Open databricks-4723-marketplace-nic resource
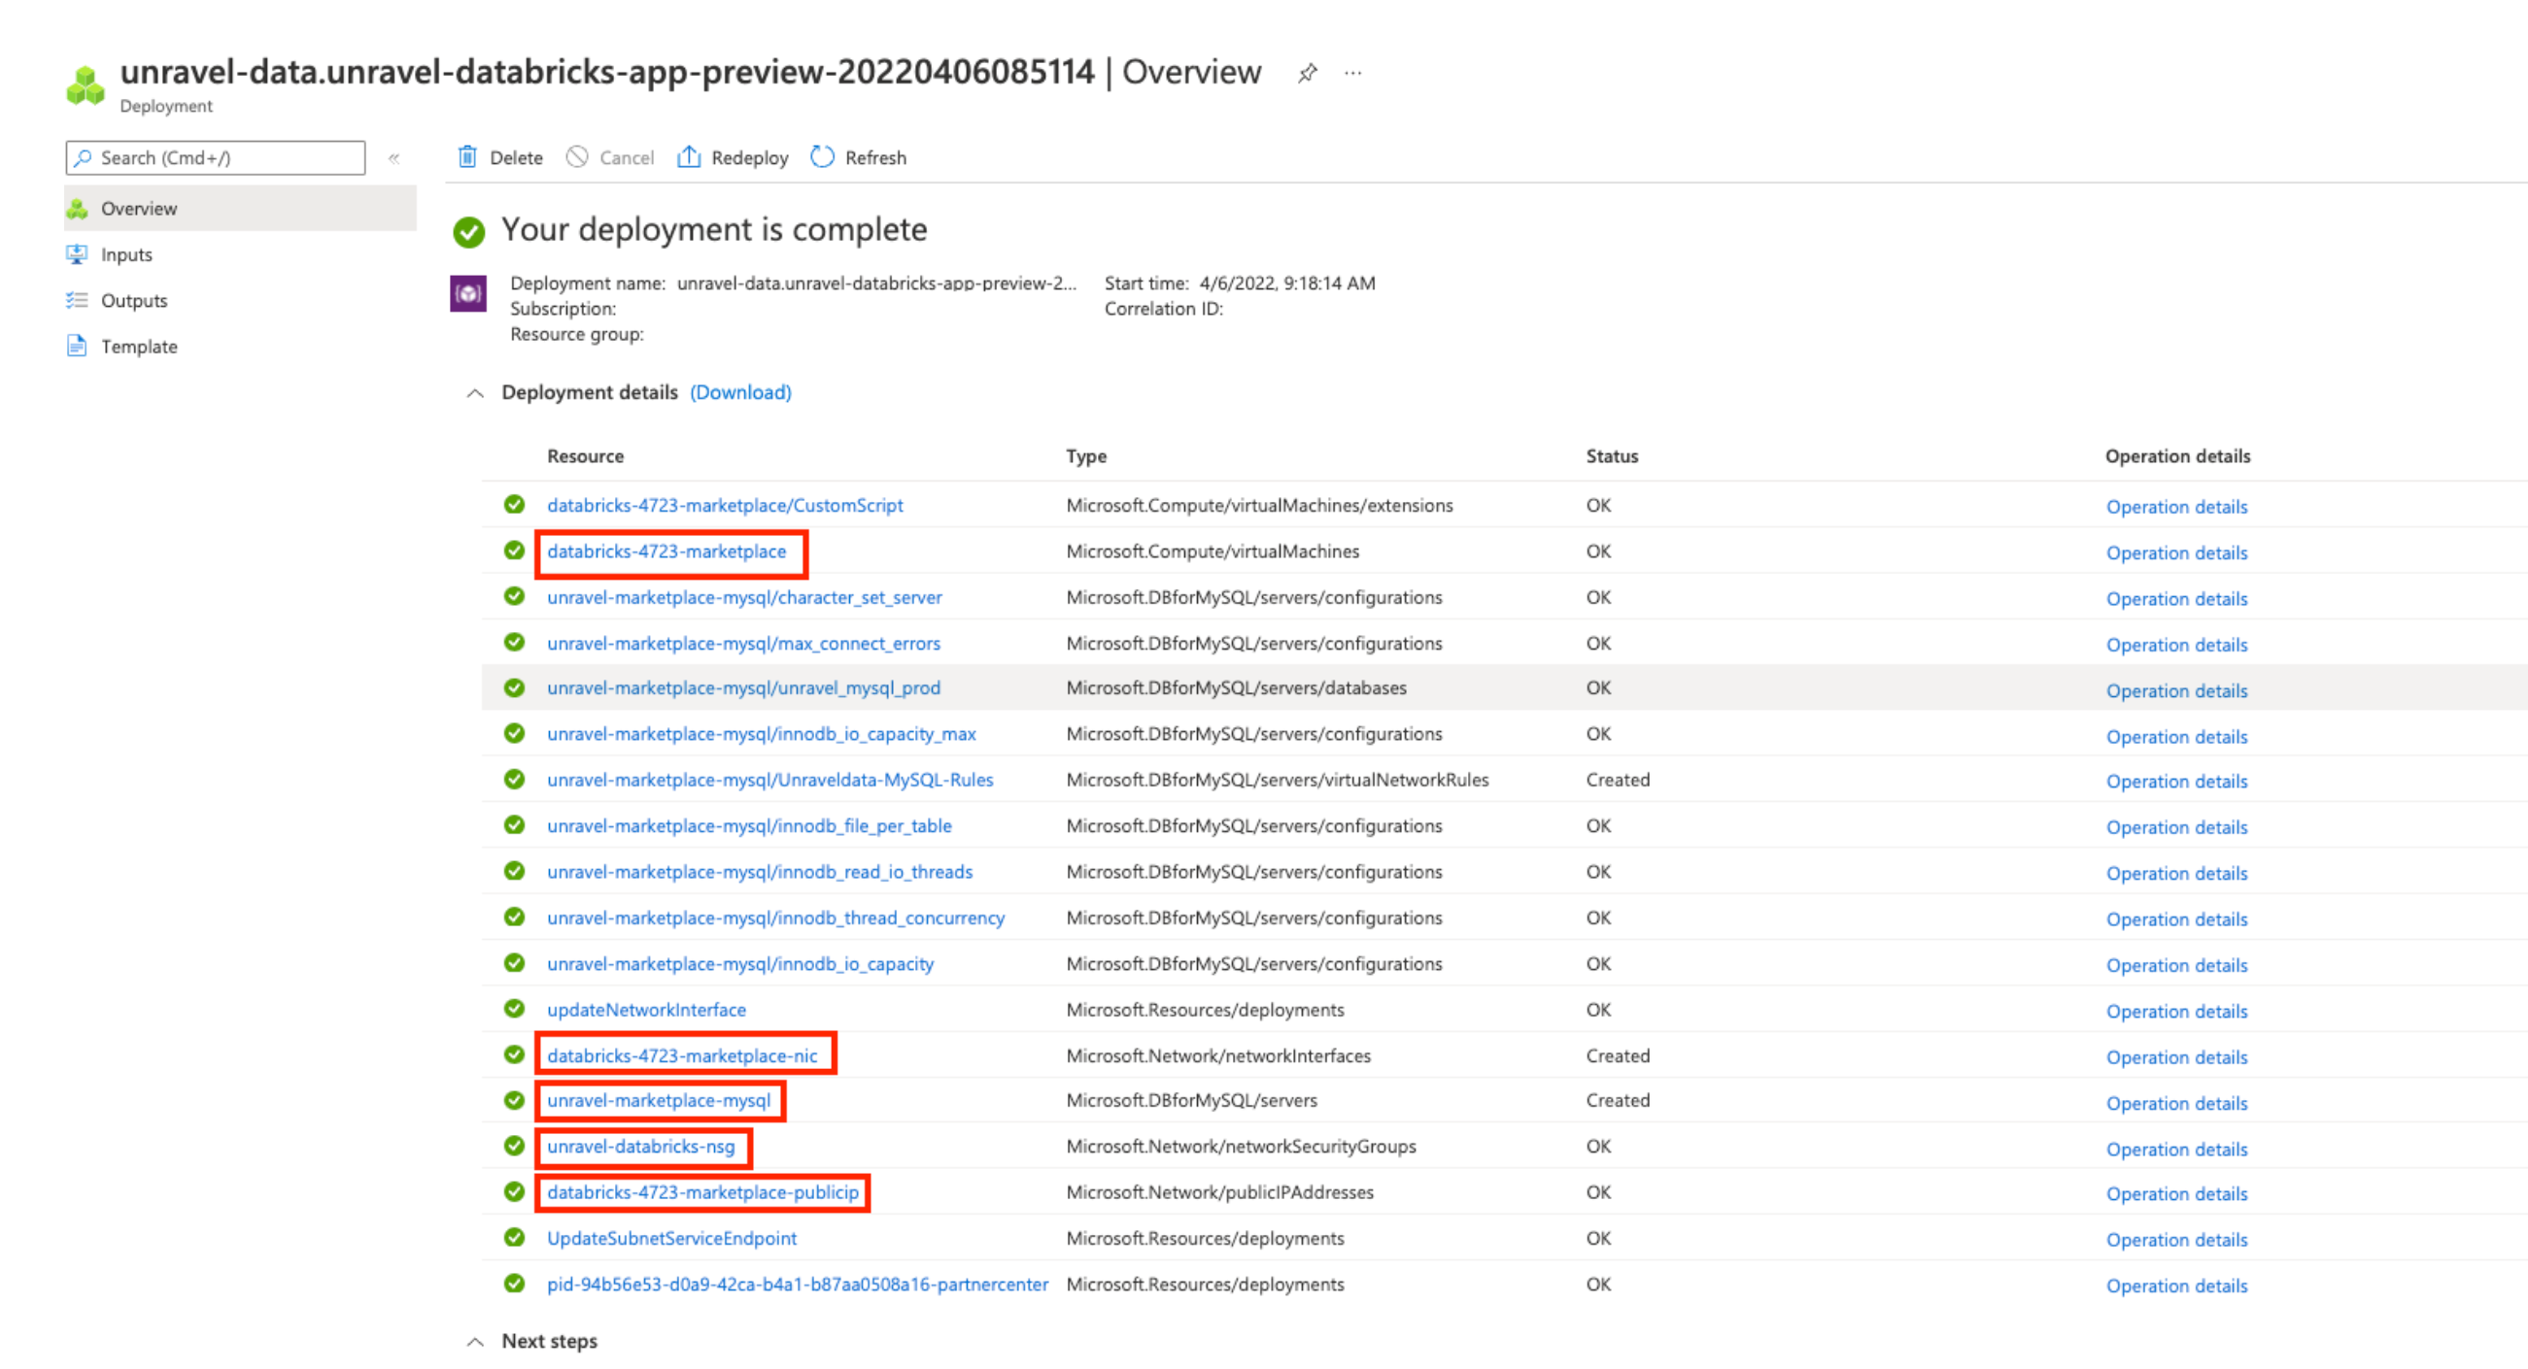 pos(682,1055)
